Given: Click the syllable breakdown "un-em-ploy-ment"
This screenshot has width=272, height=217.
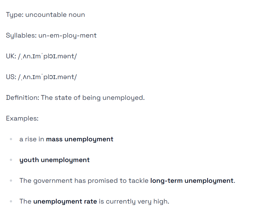Looking at the screenshot, I should click(x=67, y=36).
